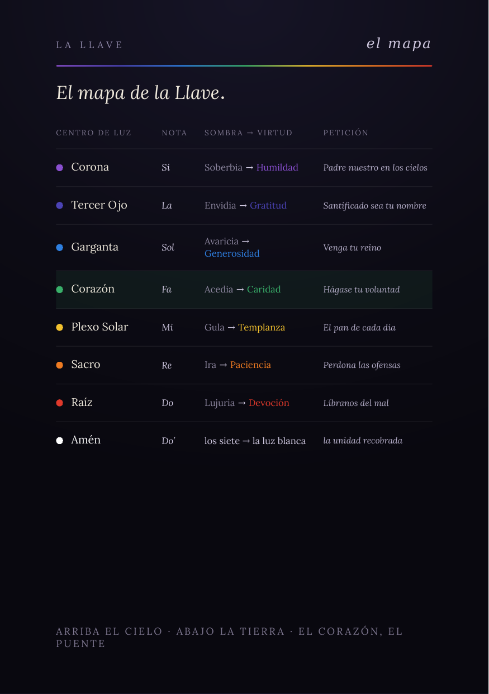This screenshot has width=489, height=694.
Task: Click the red Raíz dot
Action: [x=60, y=403]
